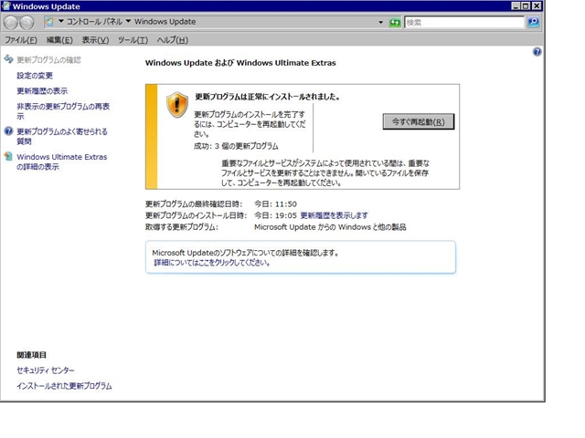Viewport: 585px width, 438px height.
Task: Click the Microsoft Updateのソフトウェア details sentence
Action: [x=246, y=253]
